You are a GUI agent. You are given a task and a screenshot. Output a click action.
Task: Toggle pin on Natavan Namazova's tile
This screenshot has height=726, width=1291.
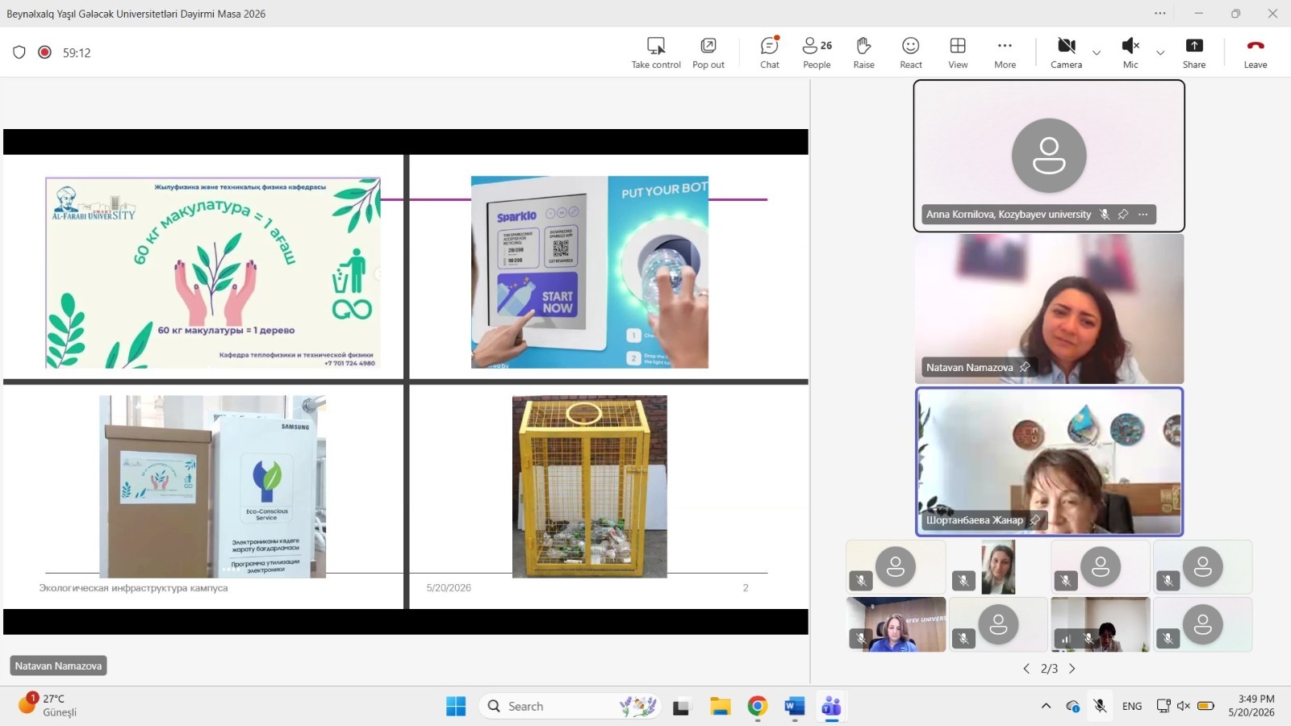[1025, 367]
